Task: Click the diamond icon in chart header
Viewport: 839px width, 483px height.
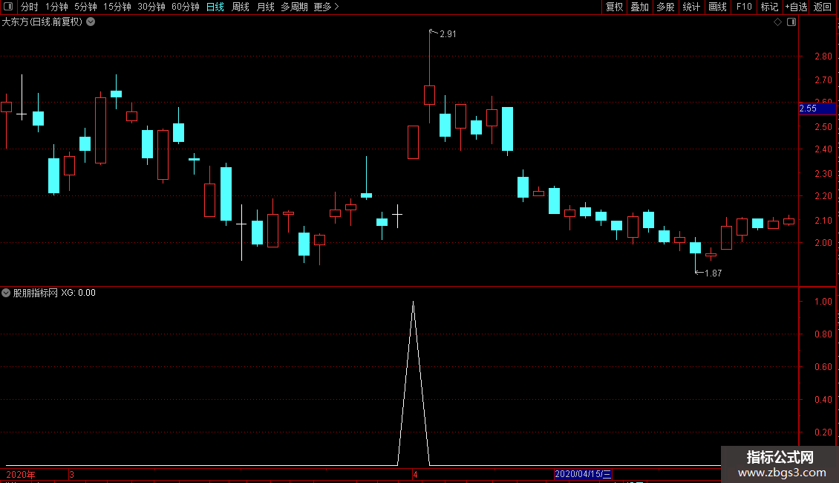Action: click(778, 22)
